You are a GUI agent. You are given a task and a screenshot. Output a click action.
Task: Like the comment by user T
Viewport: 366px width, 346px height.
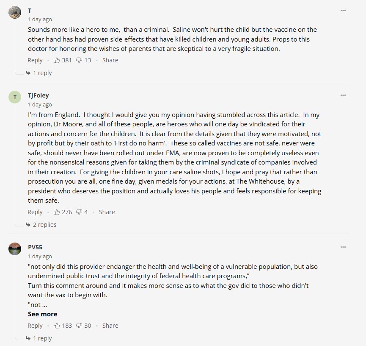pos(57,60)
